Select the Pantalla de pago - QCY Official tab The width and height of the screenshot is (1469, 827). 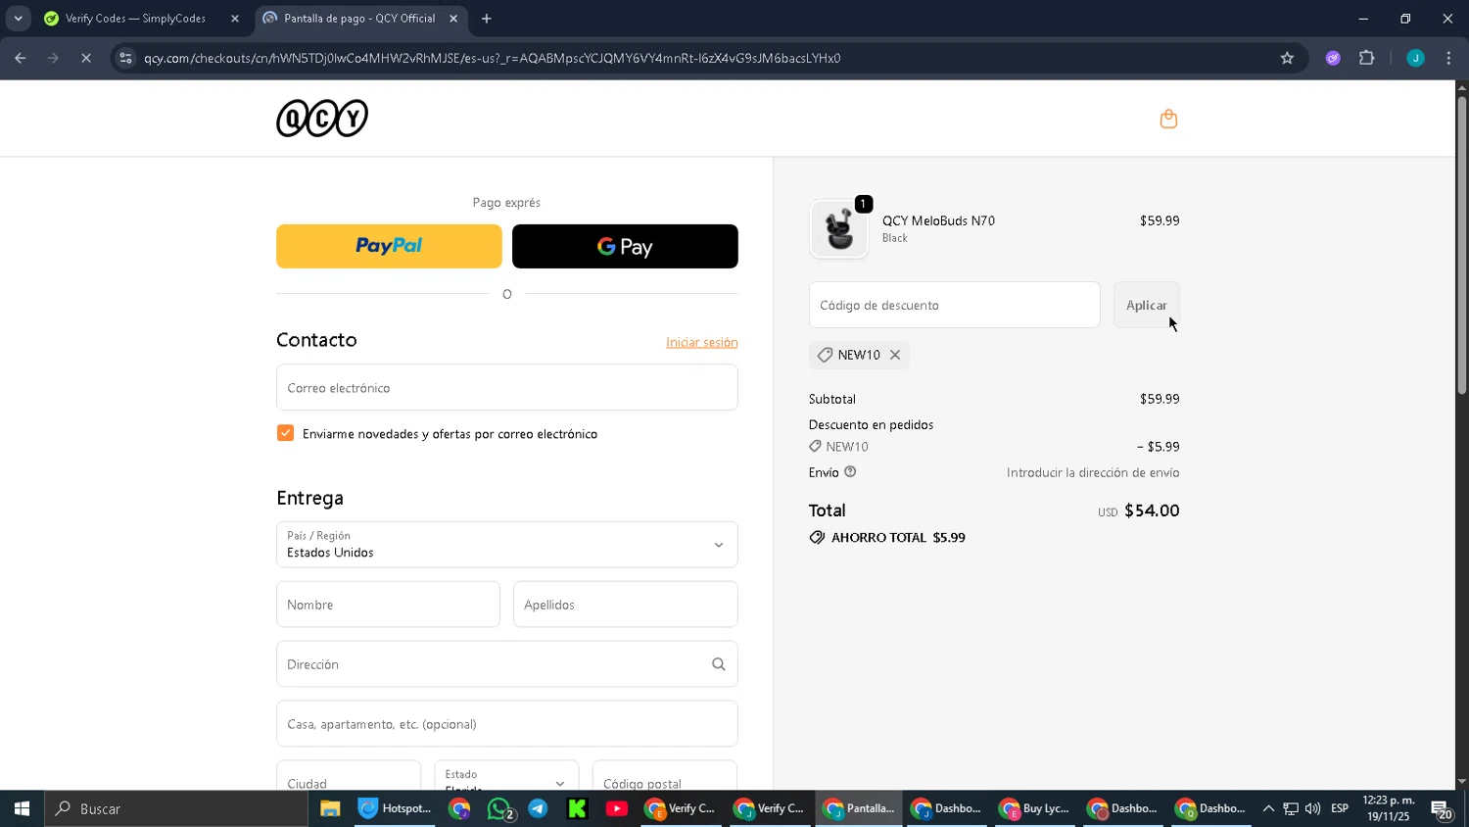pos(361,19)
